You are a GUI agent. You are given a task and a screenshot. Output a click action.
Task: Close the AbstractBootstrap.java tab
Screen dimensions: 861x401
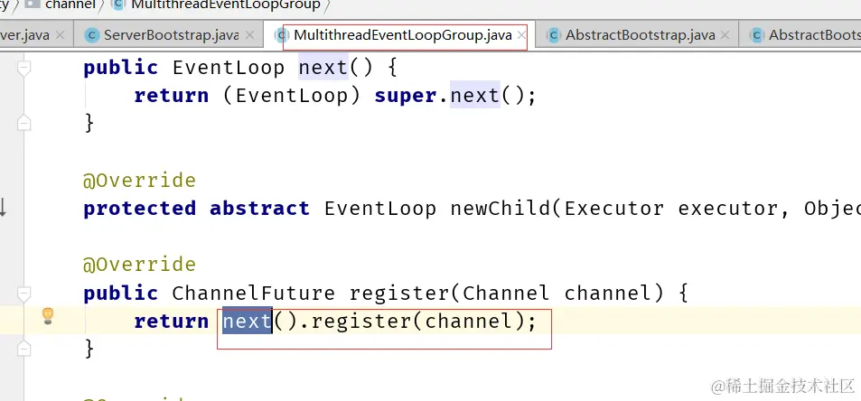click(x=725, y=35)
